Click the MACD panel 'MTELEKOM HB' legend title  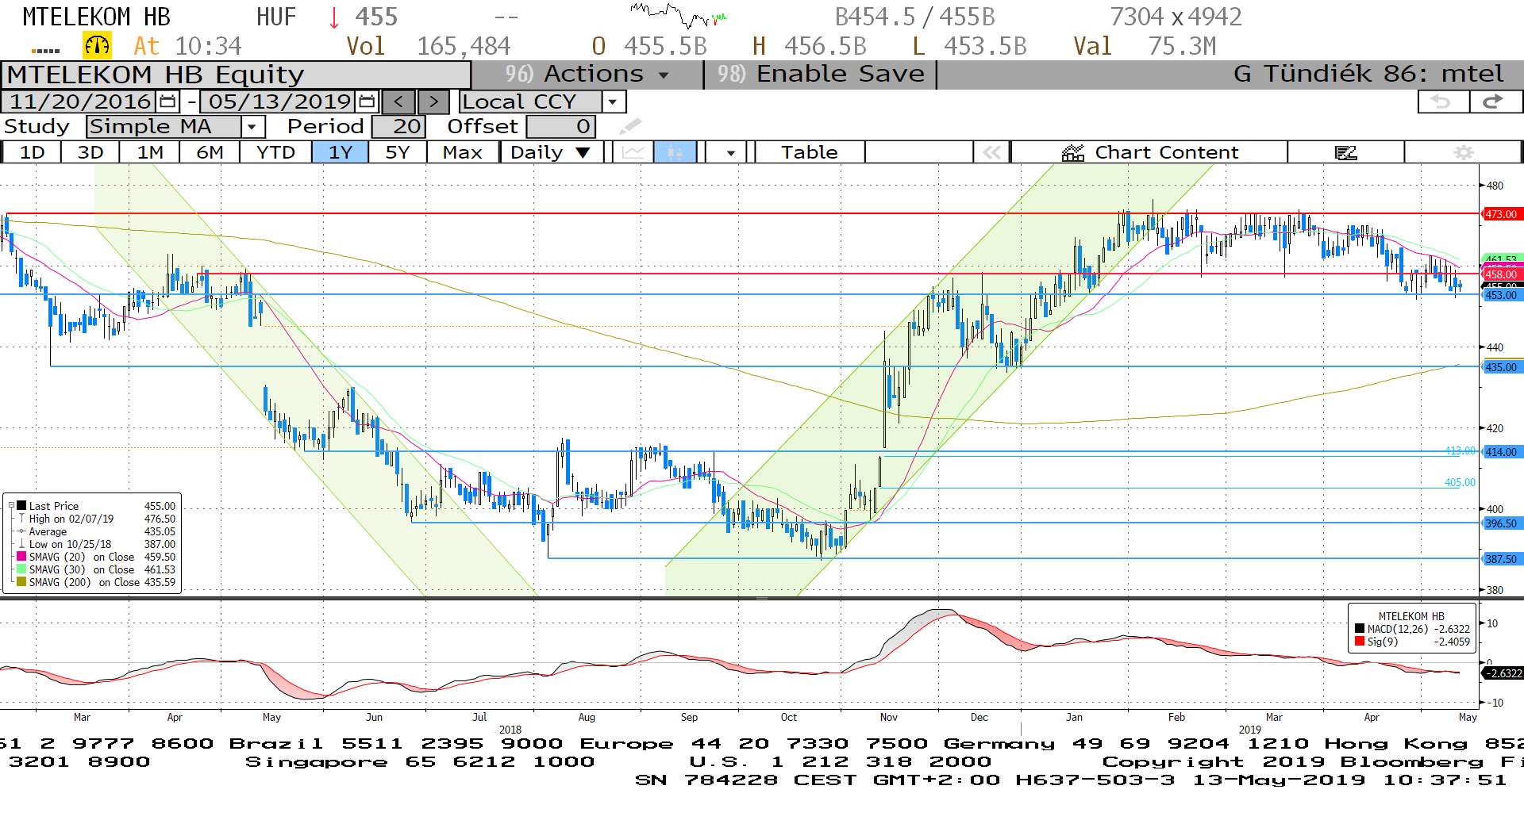1411,616
